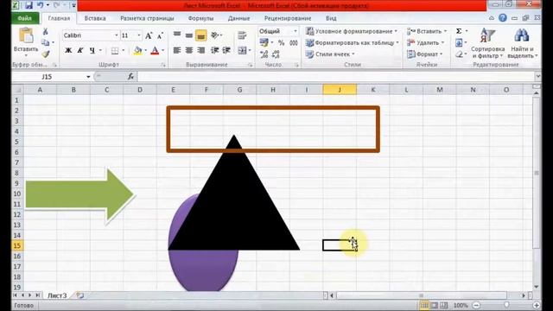Click the Fill down icon in editing group
Image resolution: width=553 pixels, height=311 pixels.
coord(459,43)
